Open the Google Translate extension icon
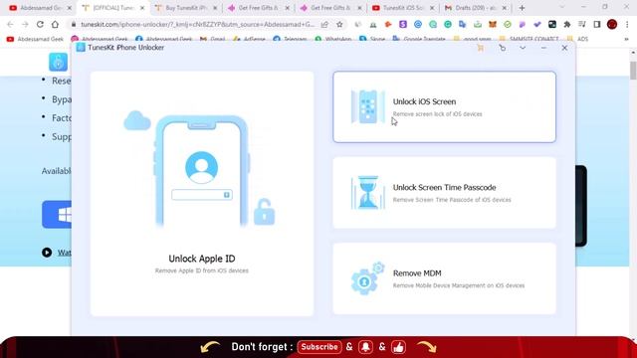 point(462,24)
